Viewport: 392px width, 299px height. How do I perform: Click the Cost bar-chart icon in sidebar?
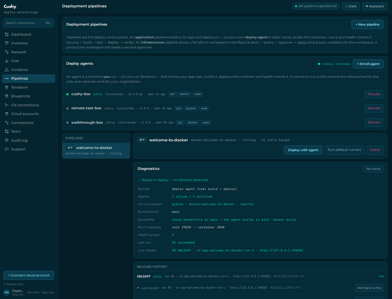pos(7,61)
